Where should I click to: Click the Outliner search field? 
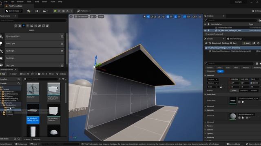pyautogui.click(x=231, y=20)
